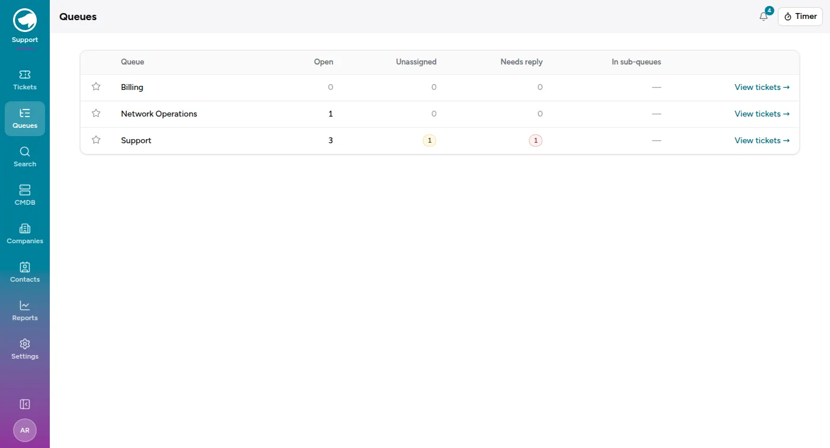Open the Tickets section in sidebar
Screen dimensions: 830x448
click(x=25, y=80)
